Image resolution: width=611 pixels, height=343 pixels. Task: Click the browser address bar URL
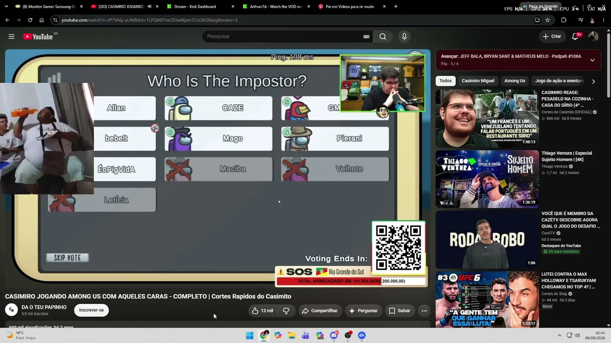149,20
